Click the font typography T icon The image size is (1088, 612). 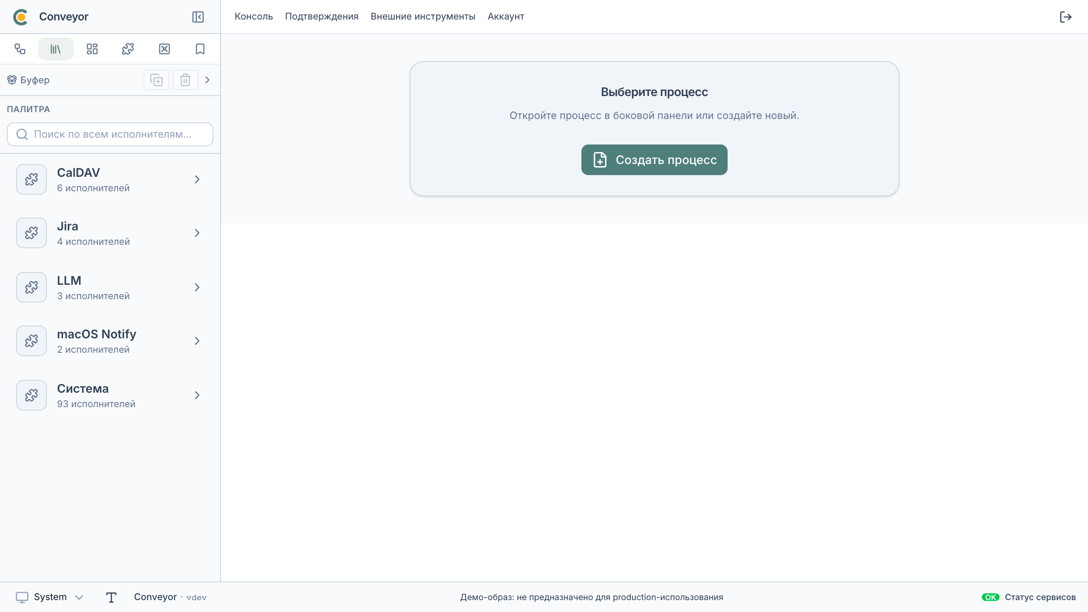111,597
